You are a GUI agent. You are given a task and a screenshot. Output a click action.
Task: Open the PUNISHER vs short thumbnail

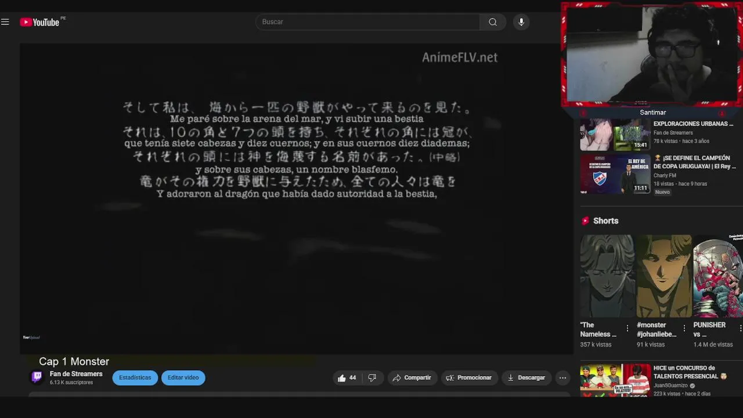[718, 276]
